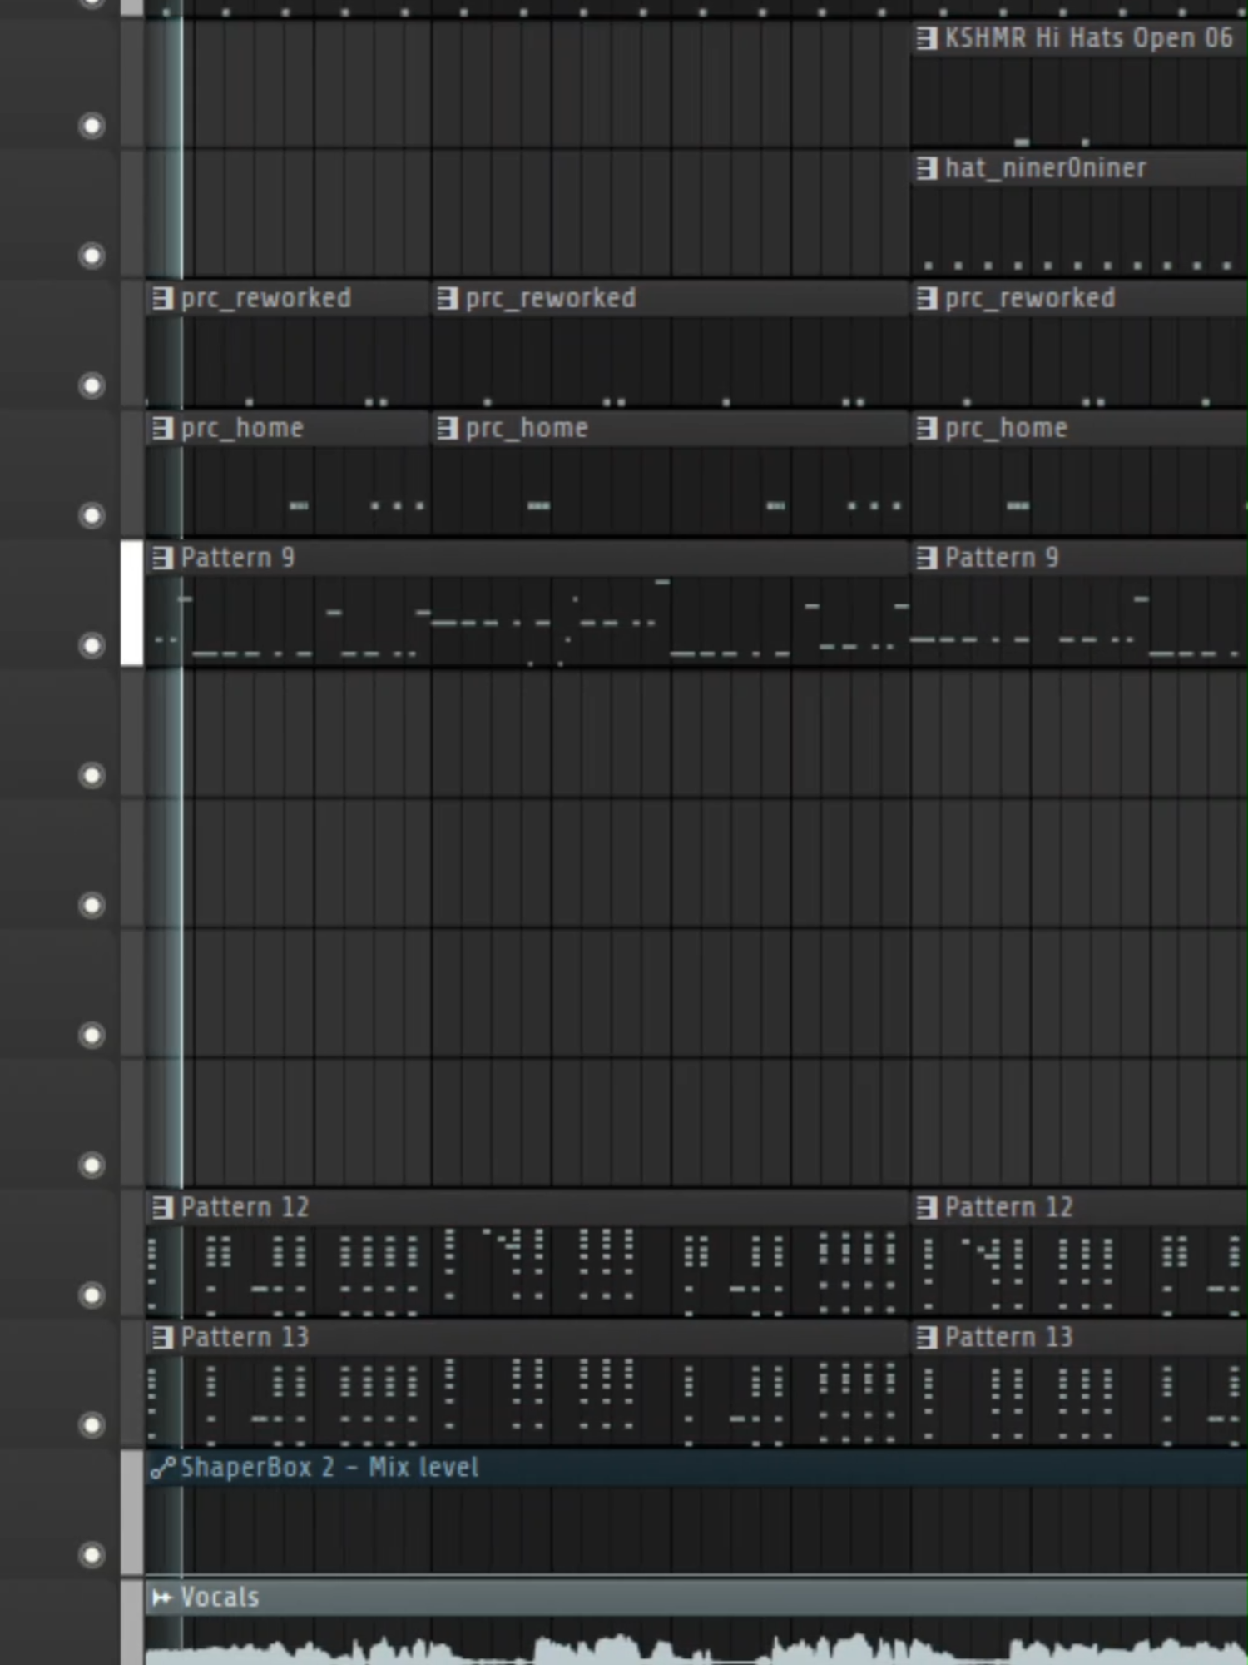Mute the hat_niner0niner track
This screenshot has height=1665, width=1248.
(x=92, y=256)
